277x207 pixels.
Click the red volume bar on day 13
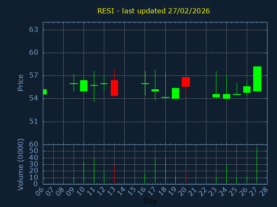click(114, 175)
